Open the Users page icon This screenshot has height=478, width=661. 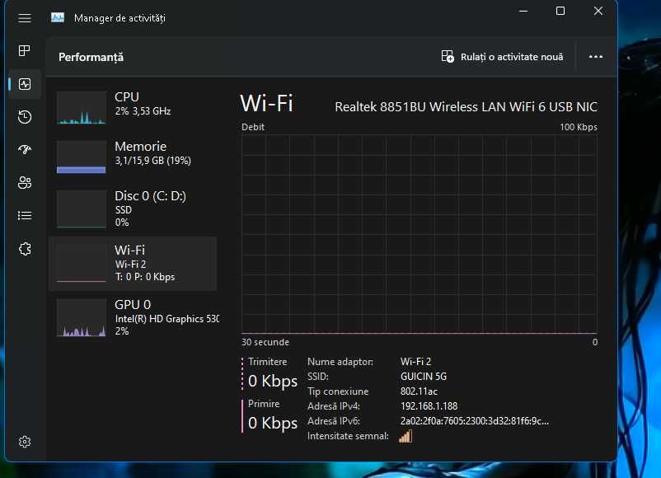[25, 182]
